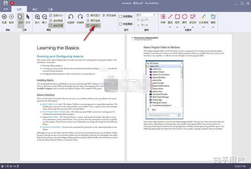Expand dropdown arrow under 圆形 tool
251x169 pixels.
(184, 27)
